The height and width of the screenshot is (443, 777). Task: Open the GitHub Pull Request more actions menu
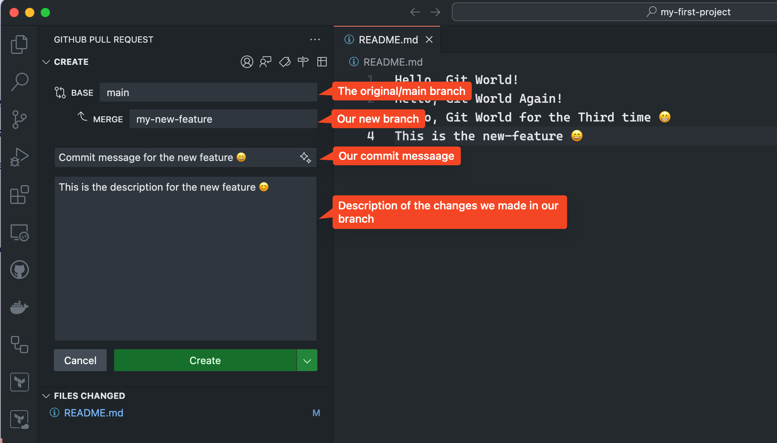(315, 39)
